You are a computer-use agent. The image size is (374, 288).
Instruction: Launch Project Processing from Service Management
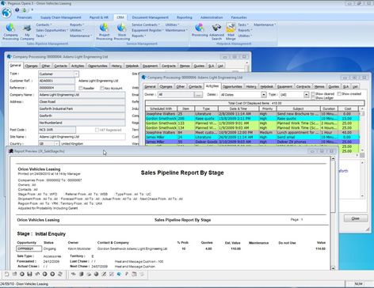[104, 32]
